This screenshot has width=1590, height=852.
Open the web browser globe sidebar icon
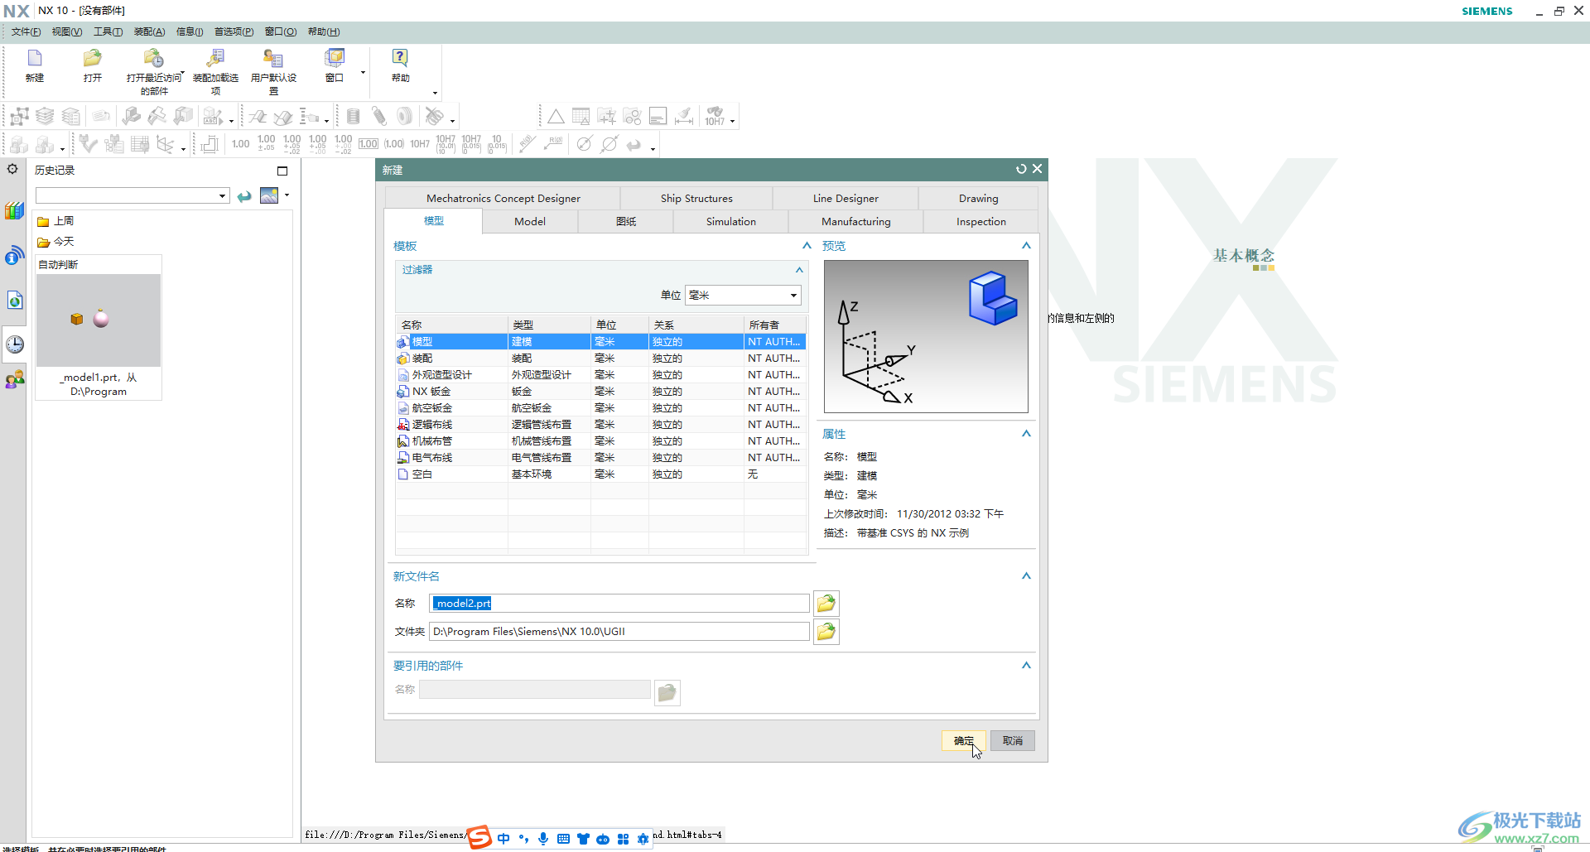coord(15,300)
